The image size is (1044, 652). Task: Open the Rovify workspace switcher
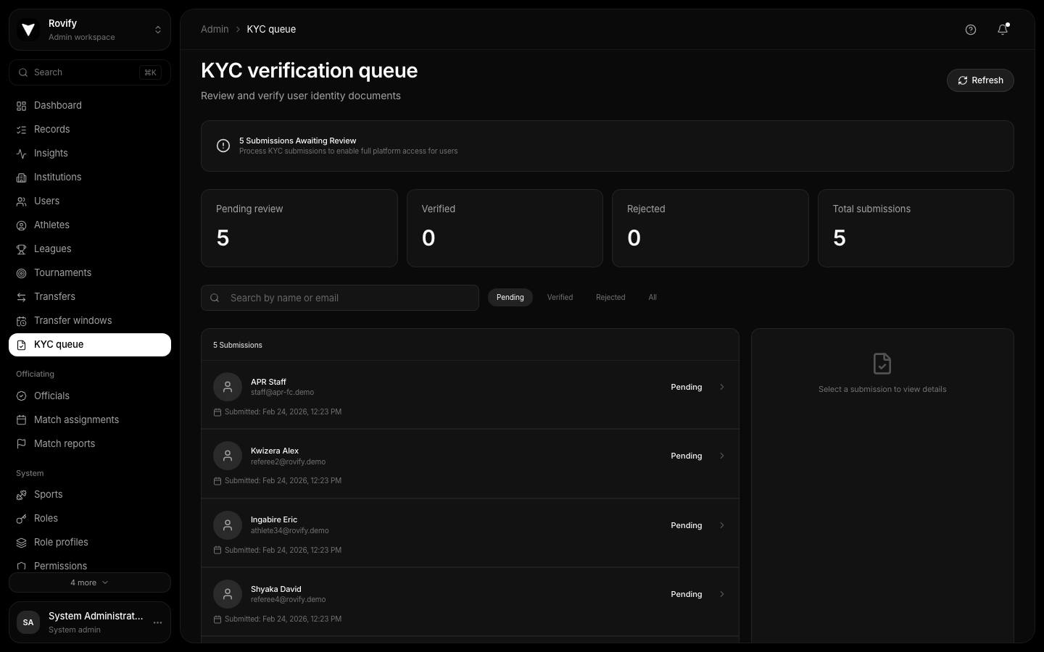[90, 30]
